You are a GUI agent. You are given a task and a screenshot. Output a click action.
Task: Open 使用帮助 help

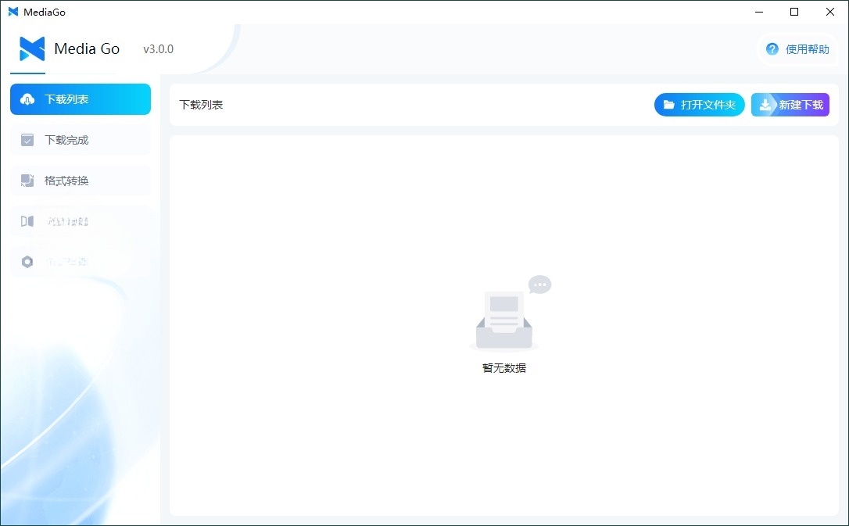pos(797,49)
